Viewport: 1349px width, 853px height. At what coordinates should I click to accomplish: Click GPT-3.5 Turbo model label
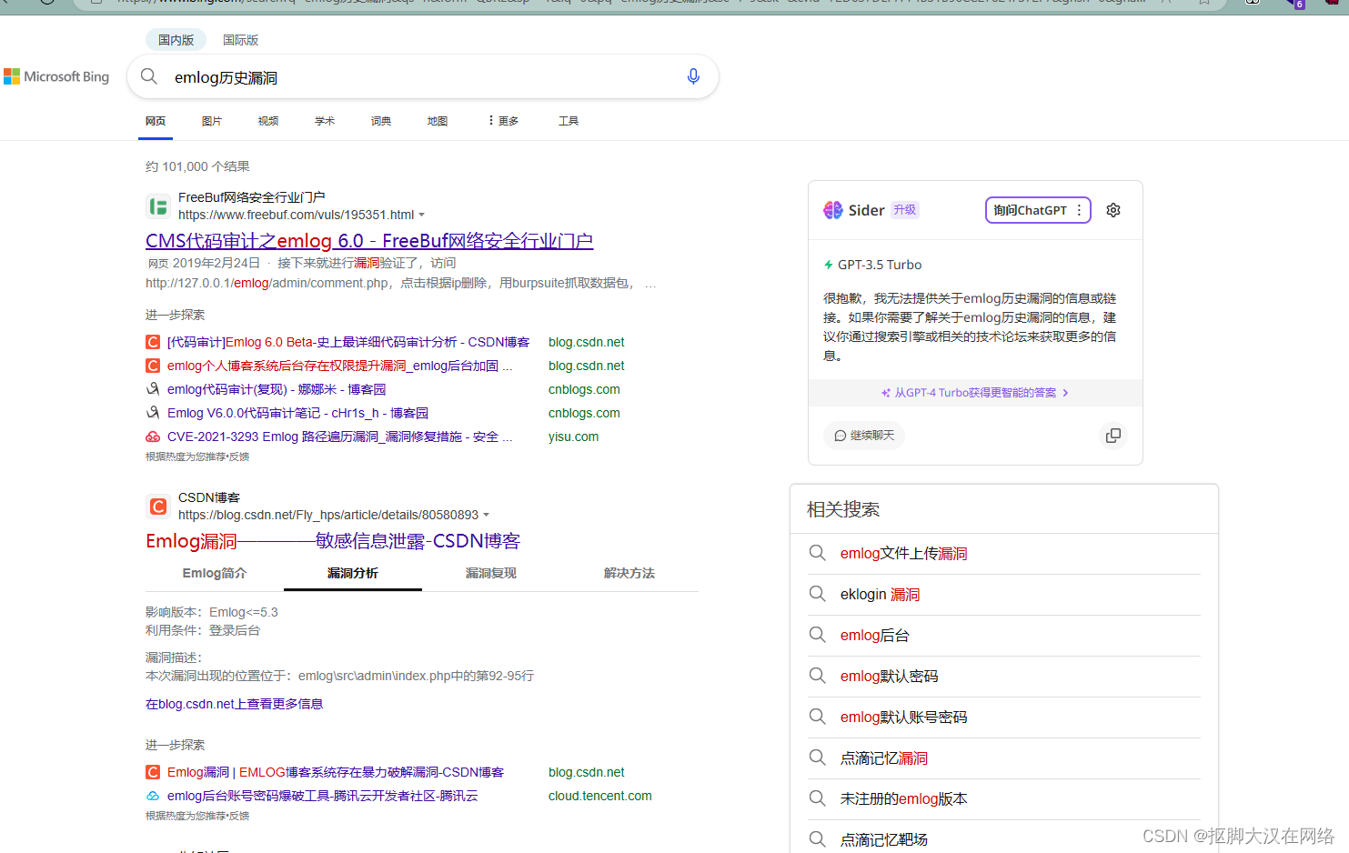(x=880, y=265)
